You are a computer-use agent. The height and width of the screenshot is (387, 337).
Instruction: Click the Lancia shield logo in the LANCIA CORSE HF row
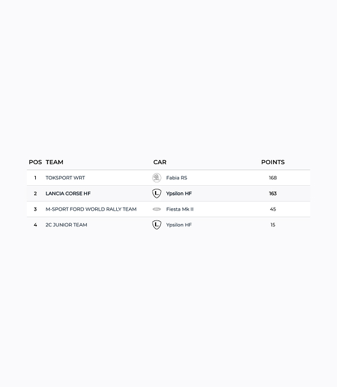(157, 193)
